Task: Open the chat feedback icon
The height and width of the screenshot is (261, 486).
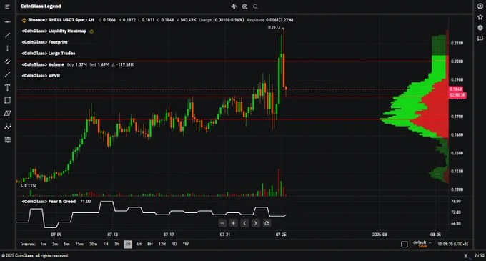Action: click(480, 38)
